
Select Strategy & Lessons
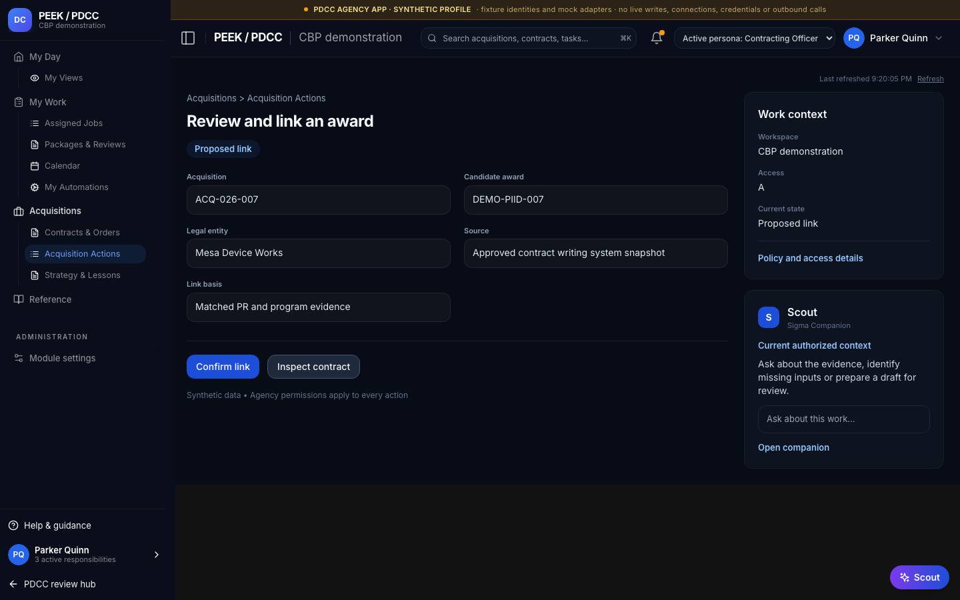85,275
